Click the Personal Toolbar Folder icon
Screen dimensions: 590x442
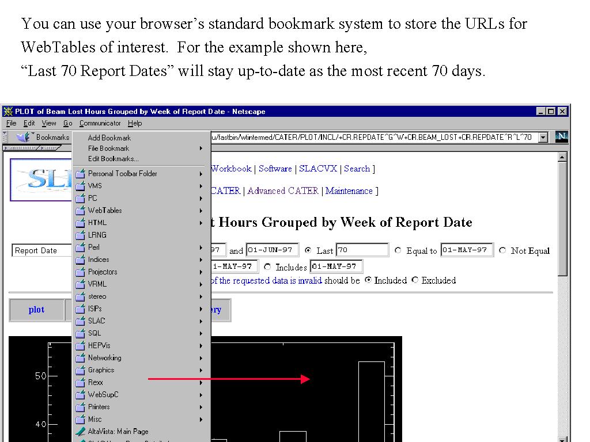[81, 174]
